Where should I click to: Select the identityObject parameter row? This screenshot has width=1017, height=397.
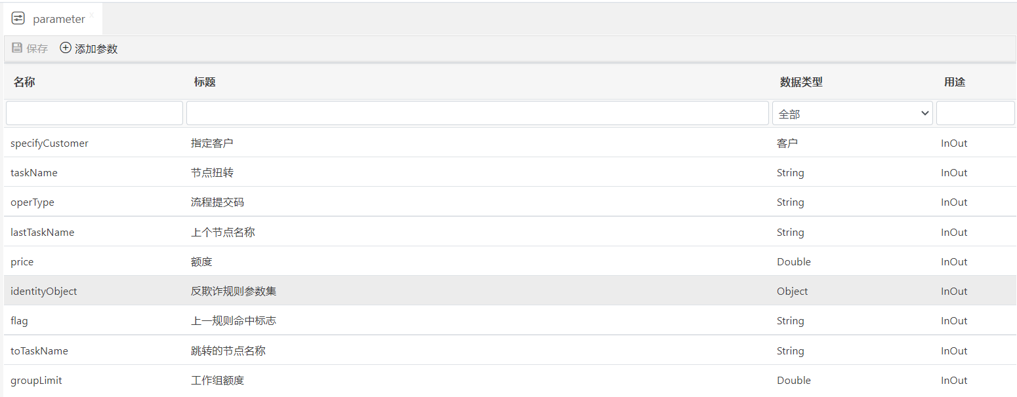tap(44, 292)
